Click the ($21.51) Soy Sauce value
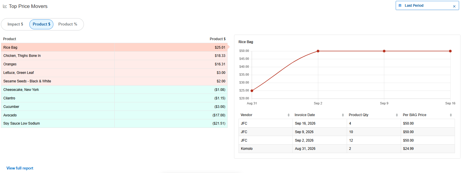The width and height of the screenshot is (462, 173). click(x=219, y=123)
